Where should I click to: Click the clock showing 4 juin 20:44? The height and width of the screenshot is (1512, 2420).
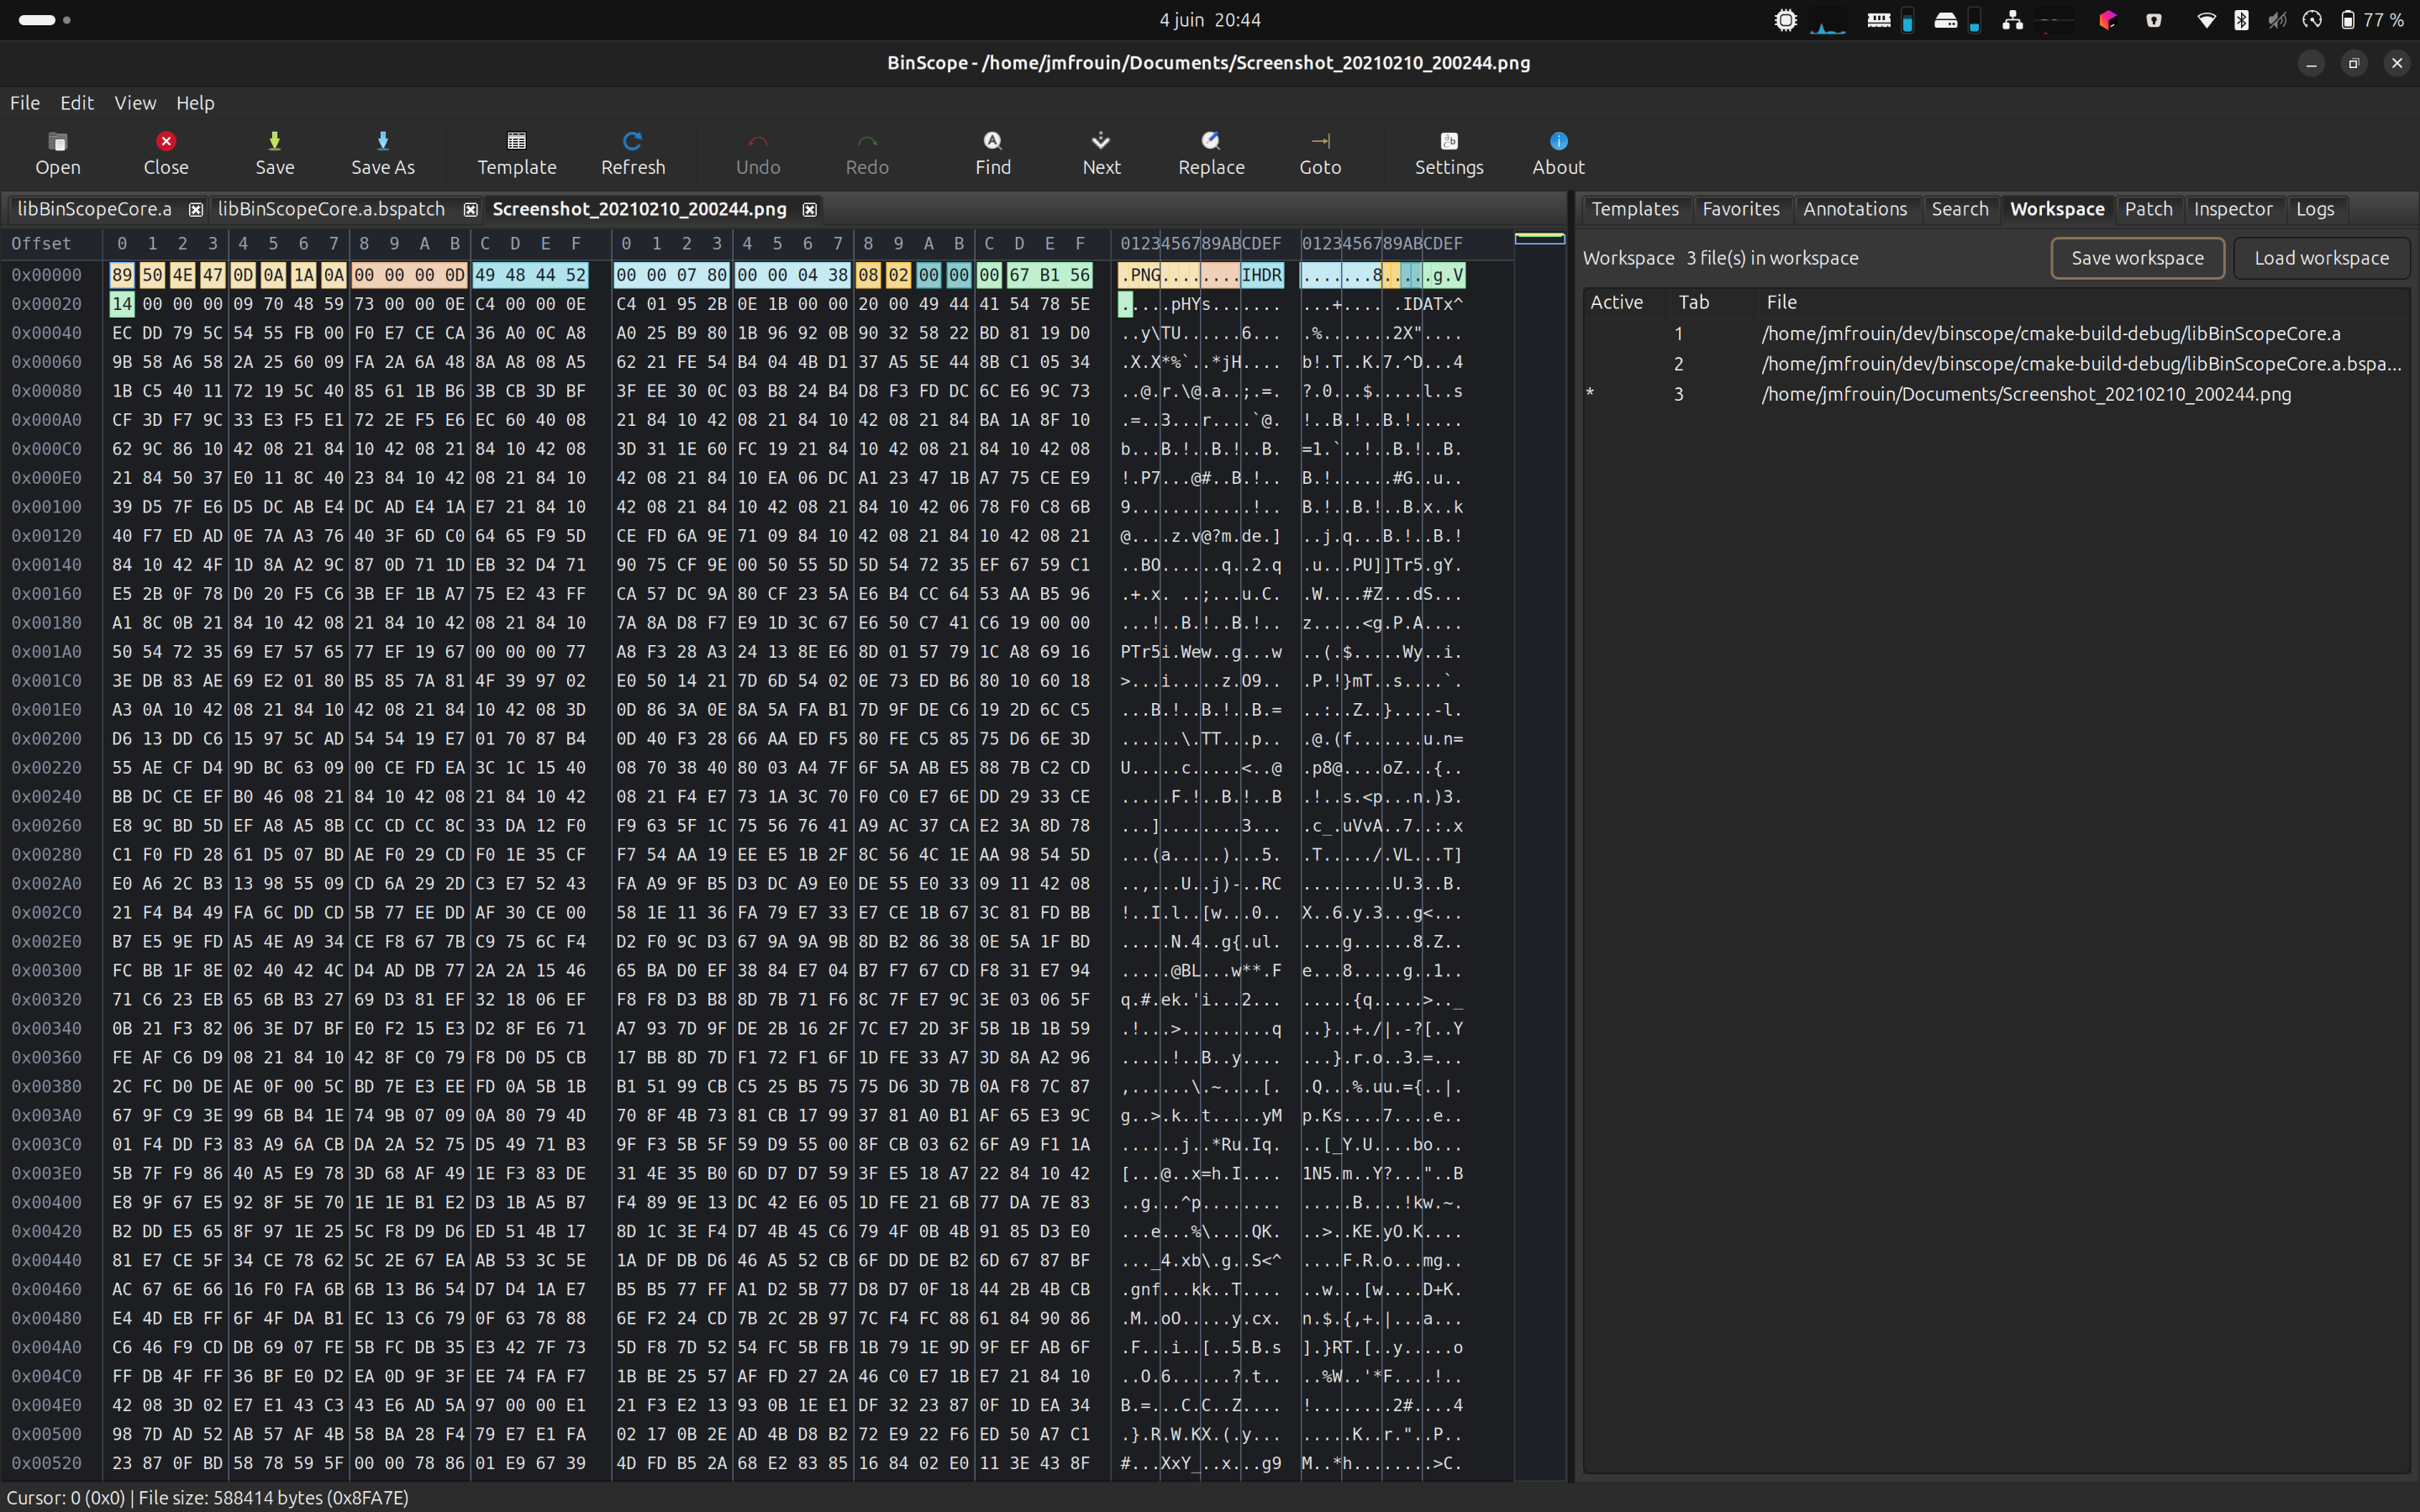pos(1210,20)
